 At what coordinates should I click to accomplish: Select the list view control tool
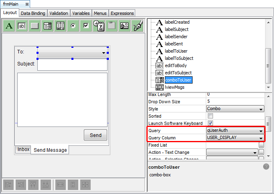click(61, 26)
